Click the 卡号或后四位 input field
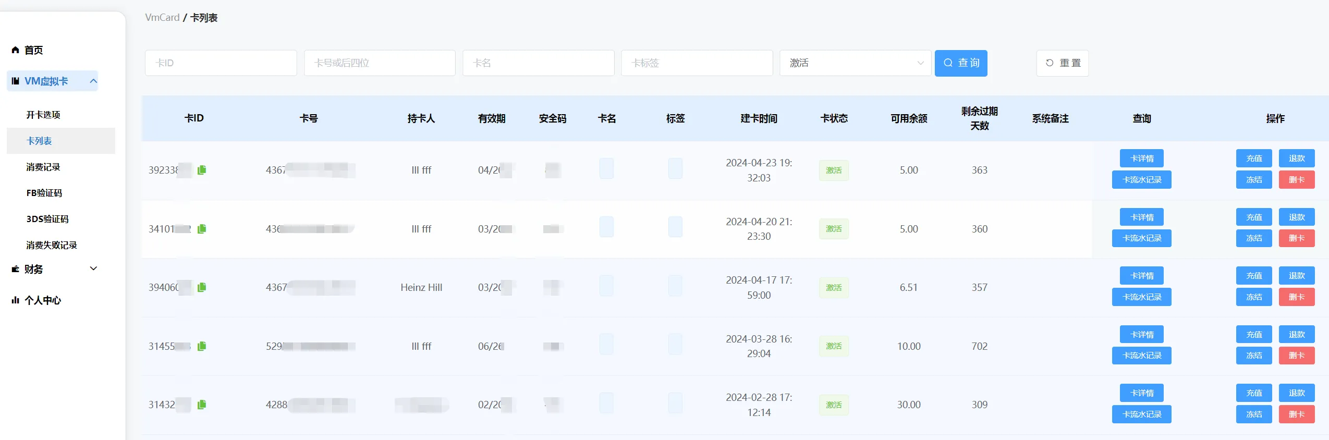 (x=380, y=63)
